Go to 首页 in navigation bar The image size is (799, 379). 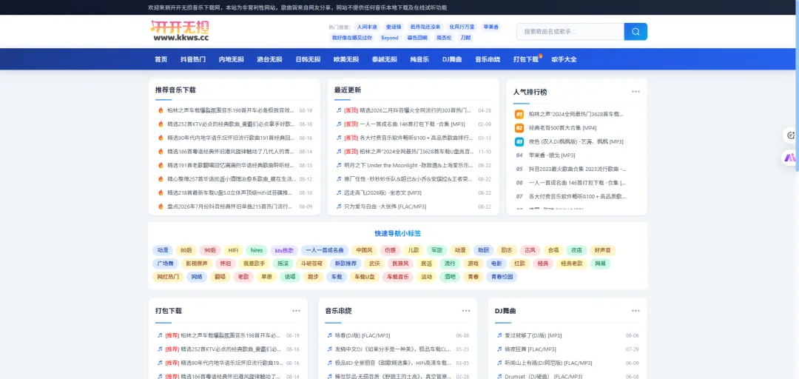(x=161, y=59)
